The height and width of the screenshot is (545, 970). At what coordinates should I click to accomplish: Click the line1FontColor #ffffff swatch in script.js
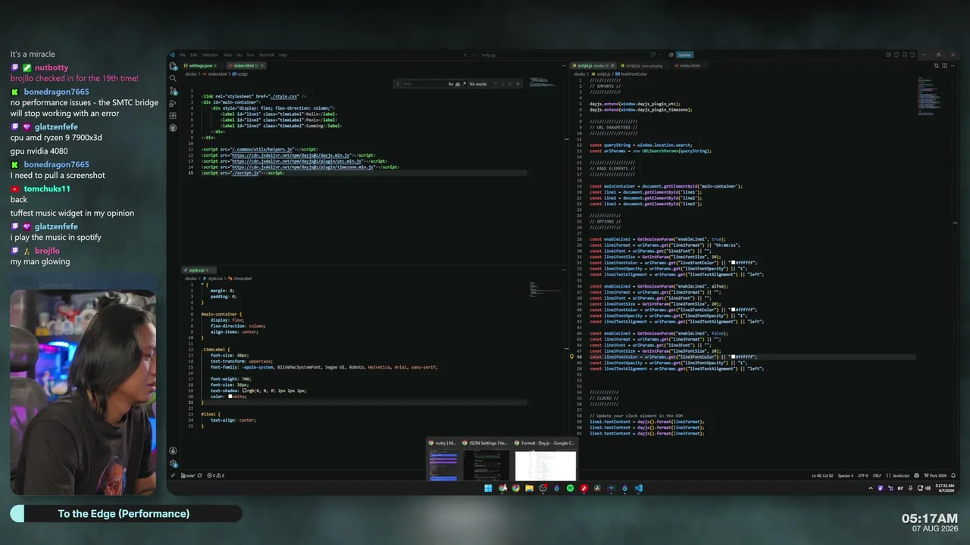[x=733, y=263]
